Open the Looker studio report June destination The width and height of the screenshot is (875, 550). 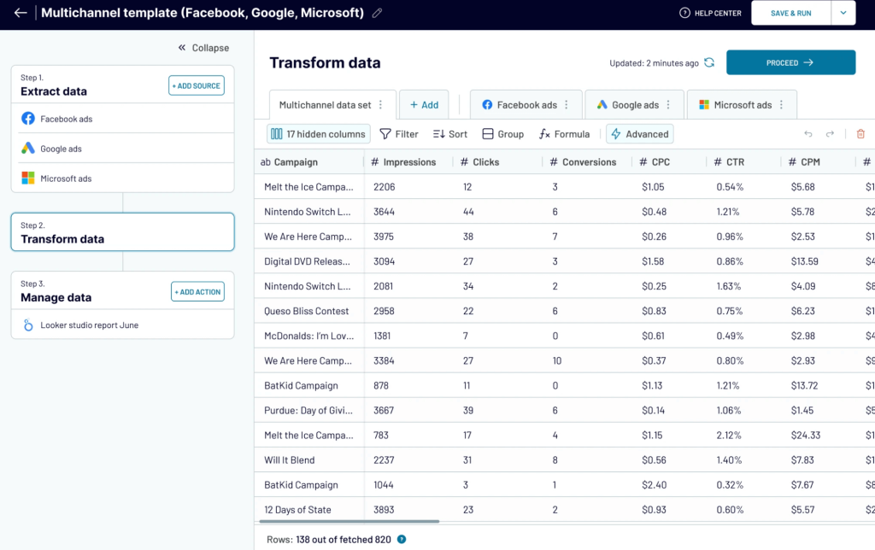122,325
